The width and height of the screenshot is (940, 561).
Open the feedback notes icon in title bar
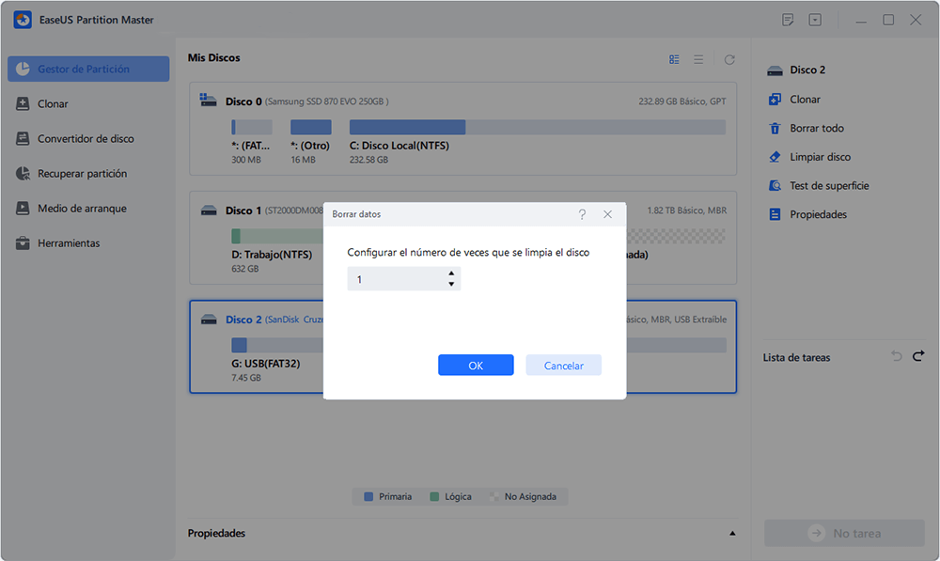pos(788,20)
